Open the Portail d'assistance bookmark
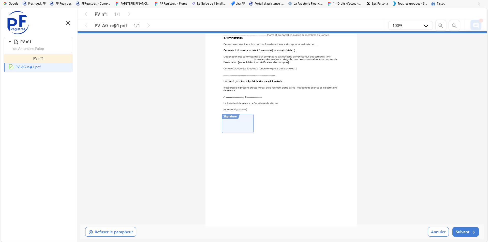Image resolution: width=488 pixels, height=242 pixels. (x=266, y=4)
